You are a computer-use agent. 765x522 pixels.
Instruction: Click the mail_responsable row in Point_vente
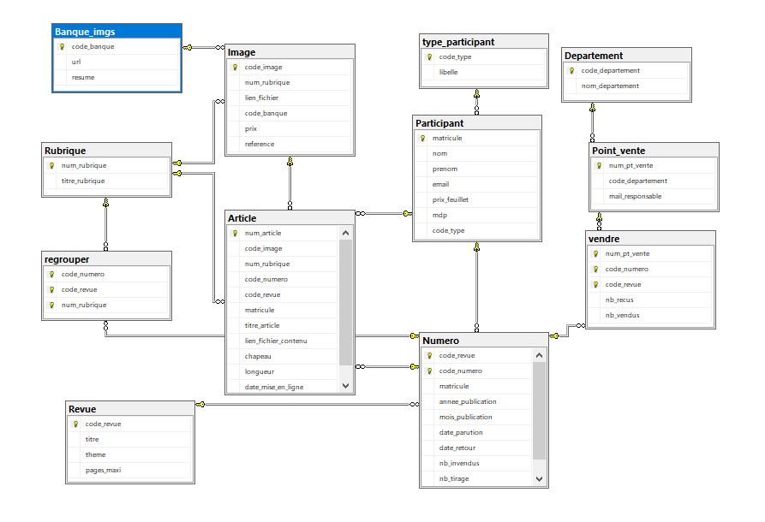654,197
